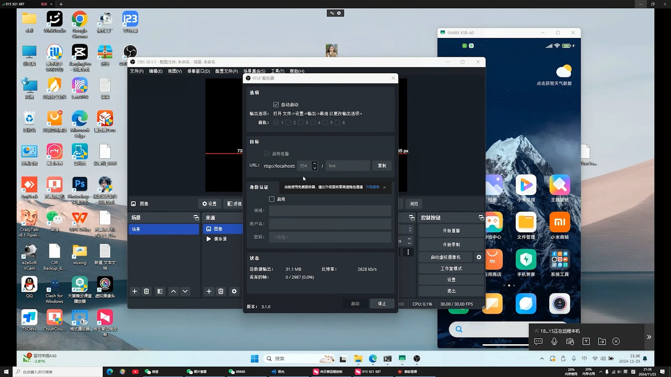Toggle audio track 5 checkbox
The image size is (671, 377).
tap(325, 123)
